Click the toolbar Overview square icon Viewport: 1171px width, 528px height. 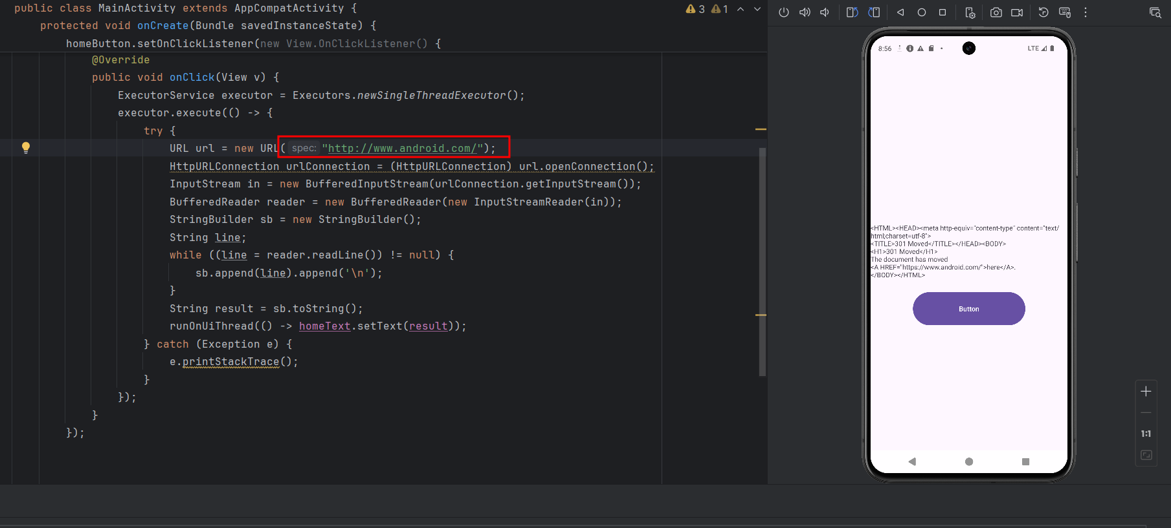942,12
